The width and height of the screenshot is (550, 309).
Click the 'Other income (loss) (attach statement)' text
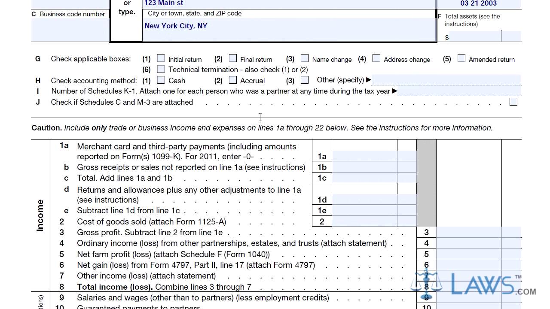147,276
